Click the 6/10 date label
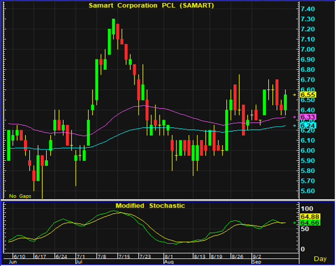This screenshot has height=266, width=336. (19, 256)
